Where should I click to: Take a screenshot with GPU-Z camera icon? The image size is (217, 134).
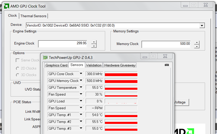point(167,65)
